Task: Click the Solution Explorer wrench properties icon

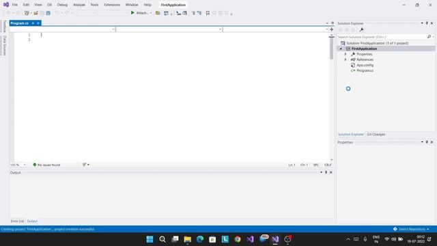Action: (x=361, y=30)
